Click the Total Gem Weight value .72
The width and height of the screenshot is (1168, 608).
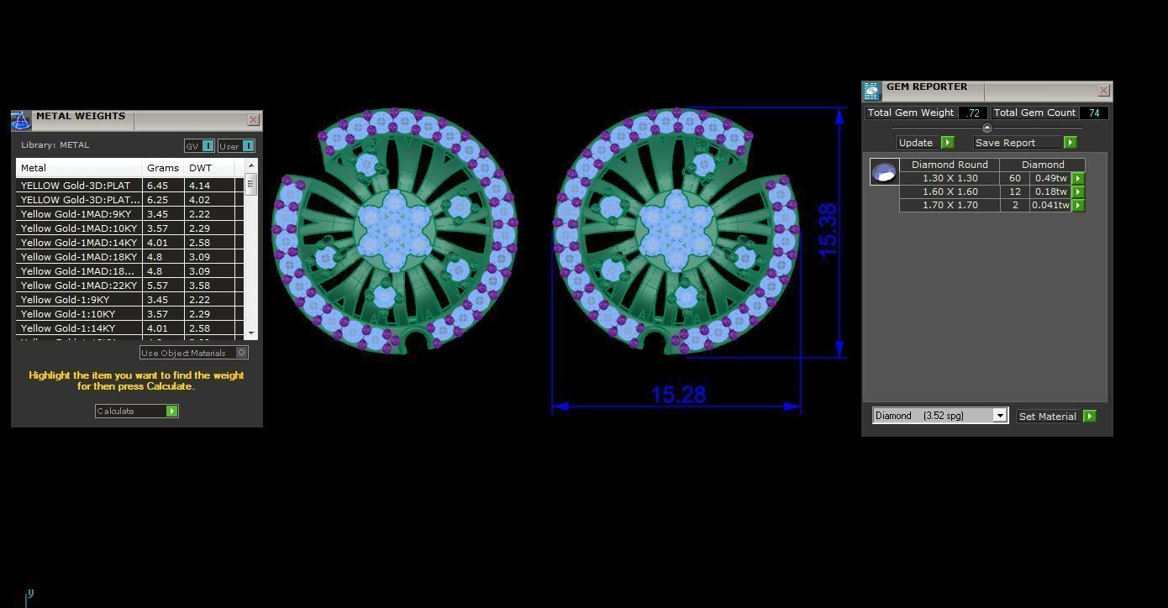[x=973, y=113]
